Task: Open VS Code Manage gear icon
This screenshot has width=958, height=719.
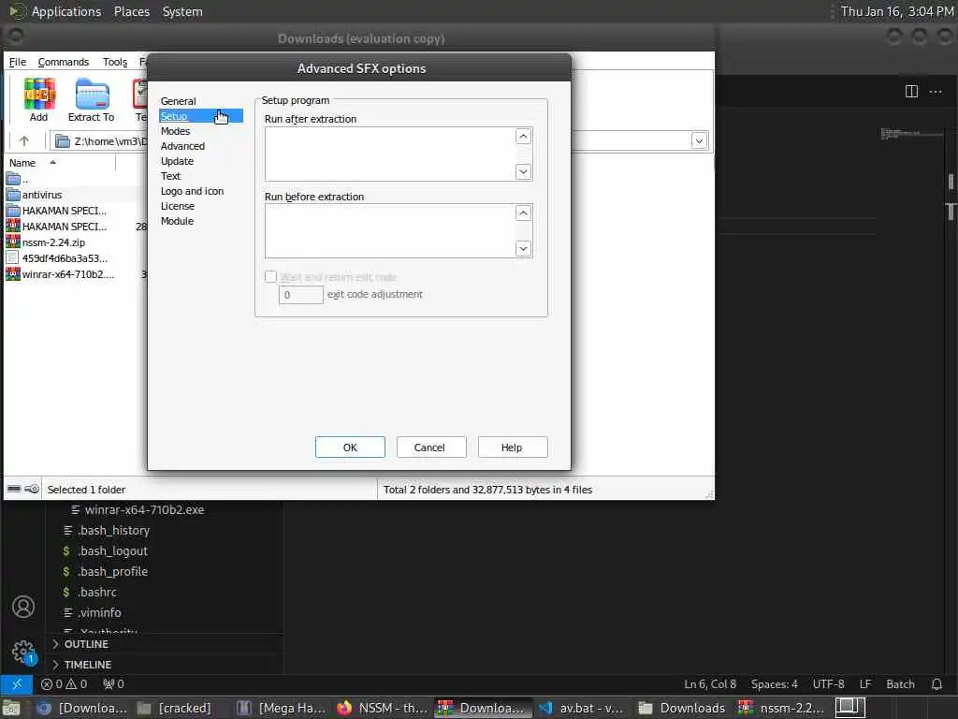Action: click(23, 652)
